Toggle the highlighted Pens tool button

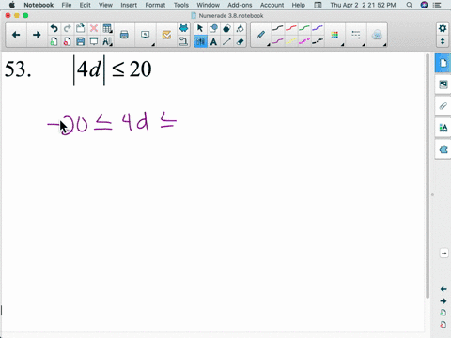pos(200,41)
